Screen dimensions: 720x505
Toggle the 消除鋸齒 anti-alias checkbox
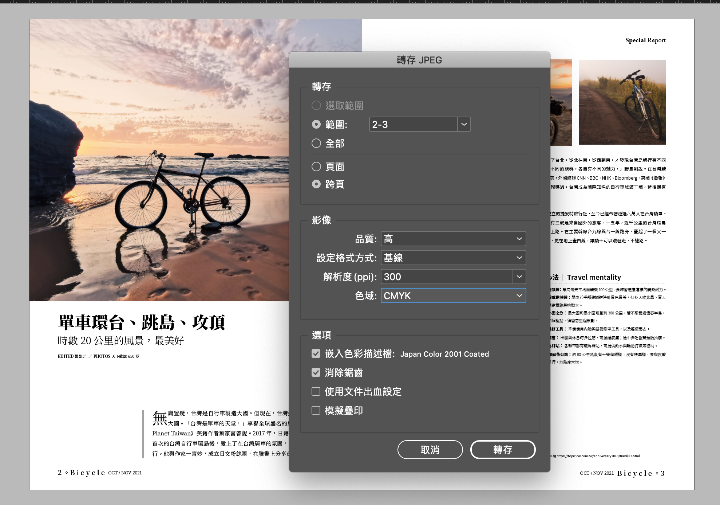pyautogui.click(x=316, y=373)
